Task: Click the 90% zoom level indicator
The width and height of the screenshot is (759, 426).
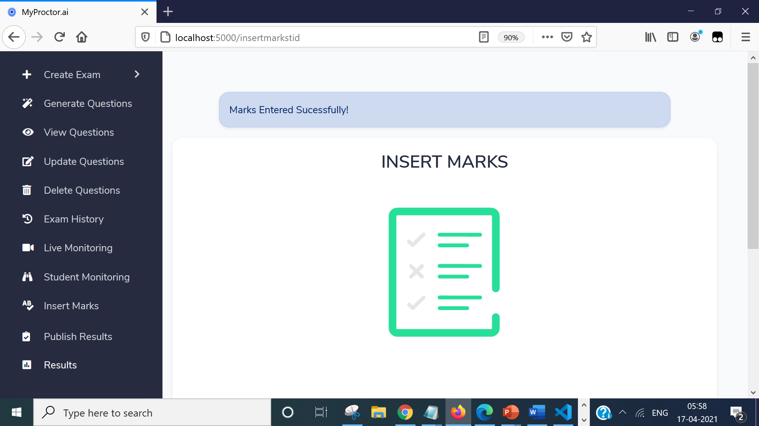Action: (511, 37)
